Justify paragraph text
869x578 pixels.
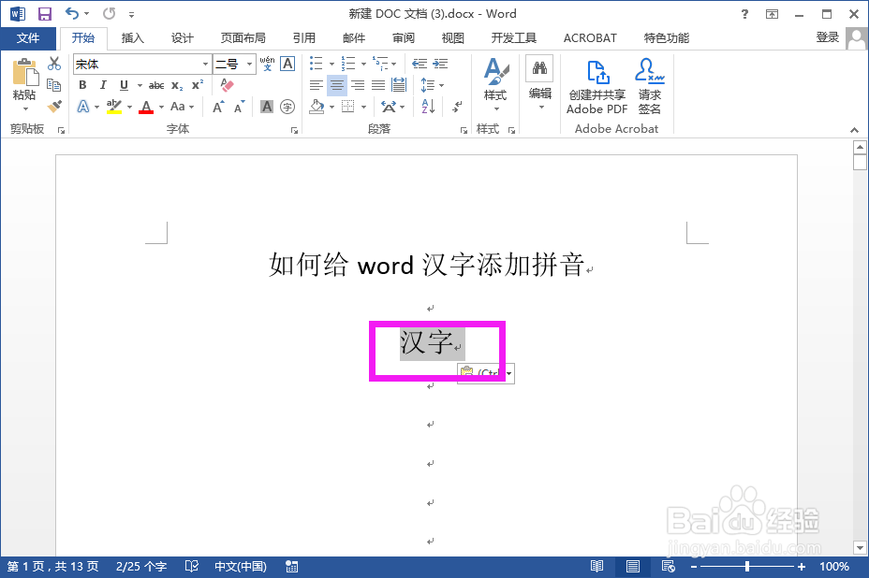378,85
